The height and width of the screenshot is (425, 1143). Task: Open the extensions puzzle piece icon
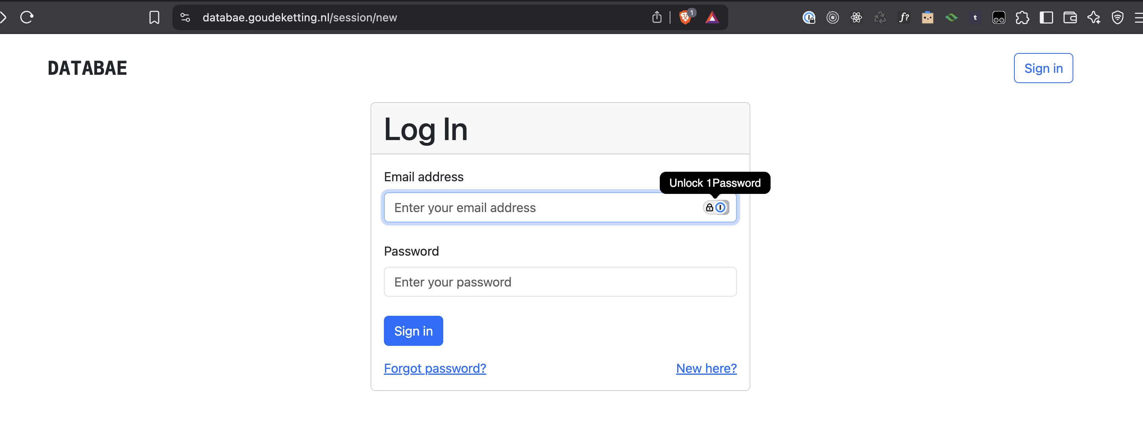coord(1023,17)
